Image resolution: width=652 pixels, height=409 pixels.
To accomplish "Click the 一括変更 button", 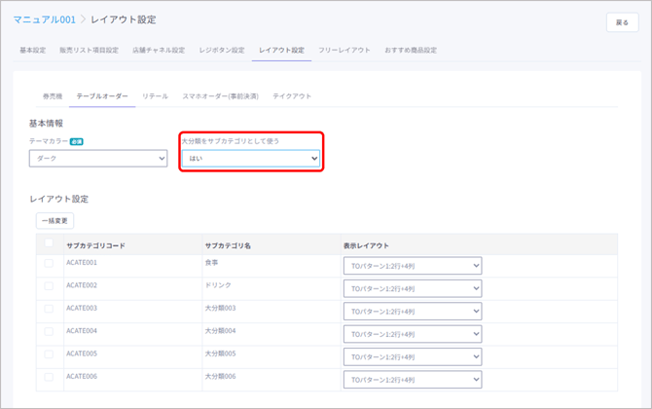I will (x=54, y=221).
